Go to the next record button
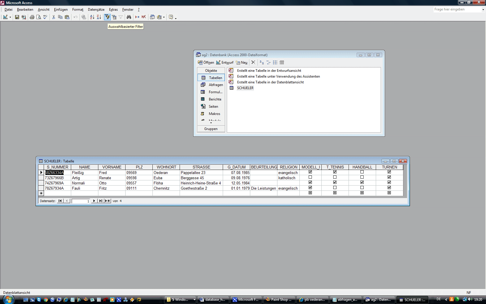This screenshot has width=486, height=304. (94, 201)
